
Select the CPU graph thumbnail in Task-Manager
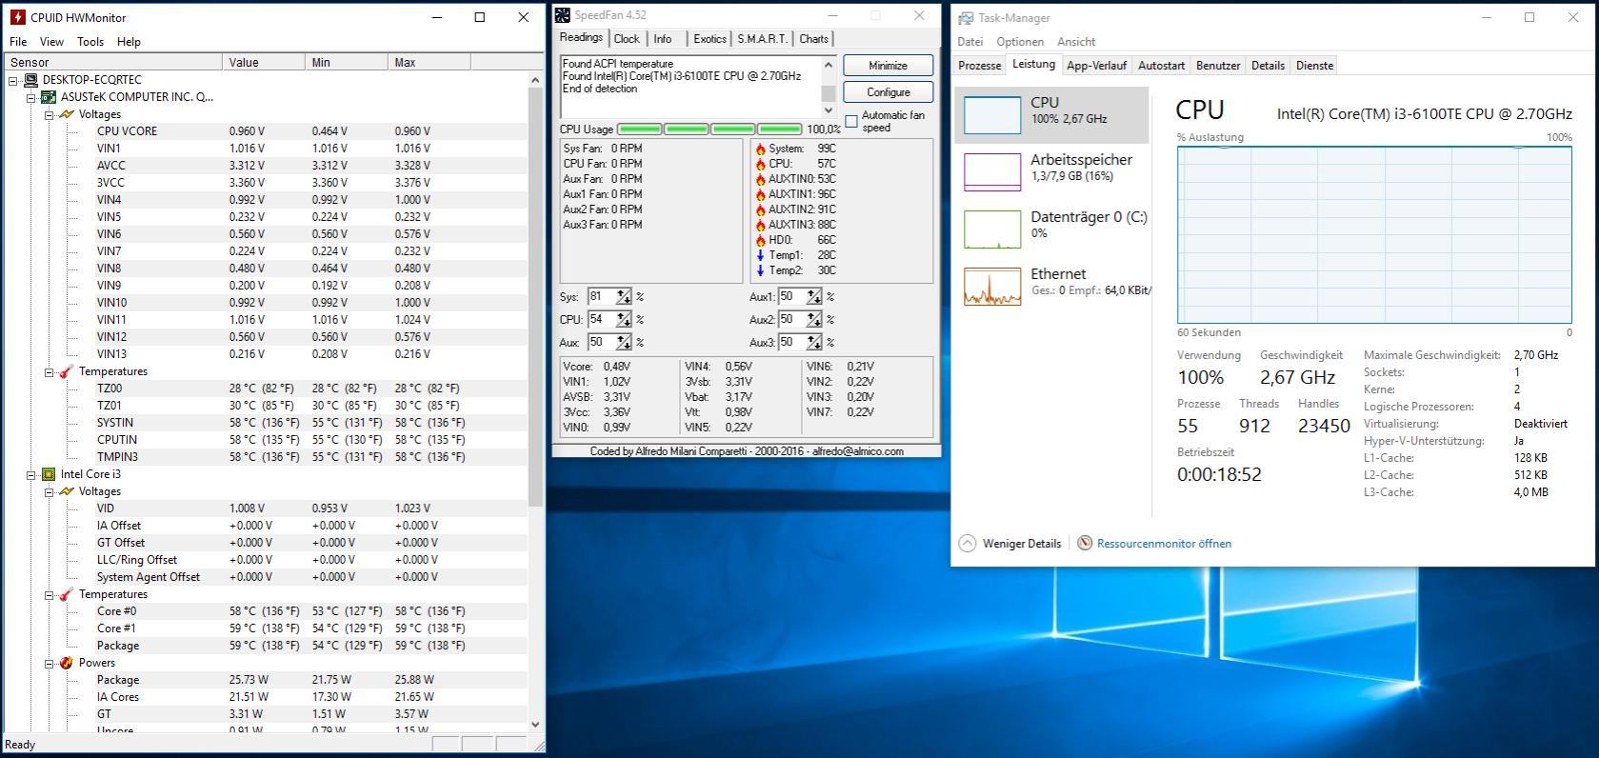coord(992,115)
